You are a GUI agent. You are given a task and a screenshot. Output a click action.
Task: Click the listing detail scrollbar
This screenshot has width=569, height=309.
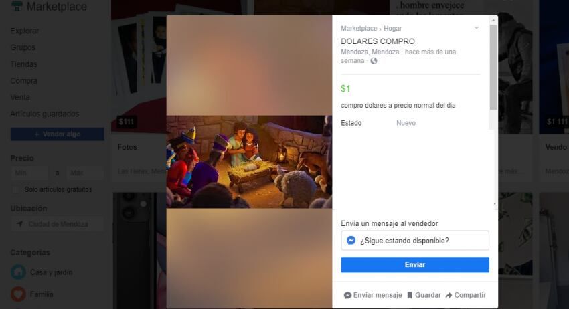coord(493,67)
